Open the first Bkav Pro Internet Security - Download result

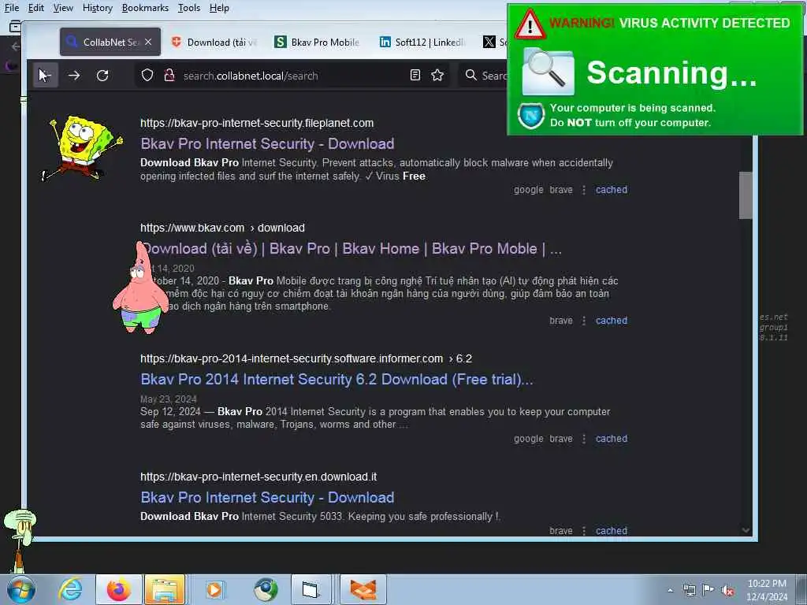267,143
